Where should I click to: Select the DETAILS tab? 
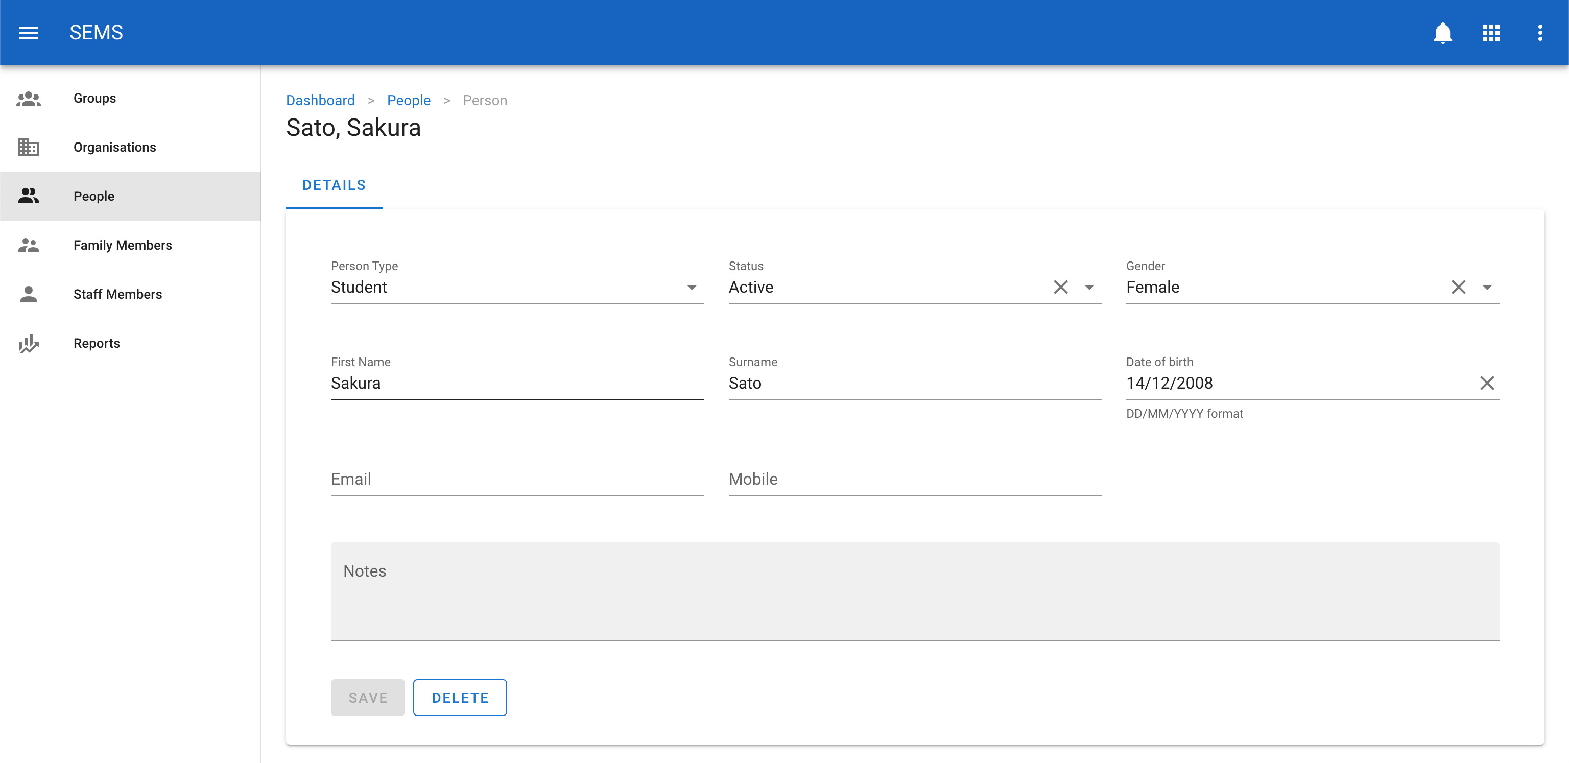coord(334,185)
